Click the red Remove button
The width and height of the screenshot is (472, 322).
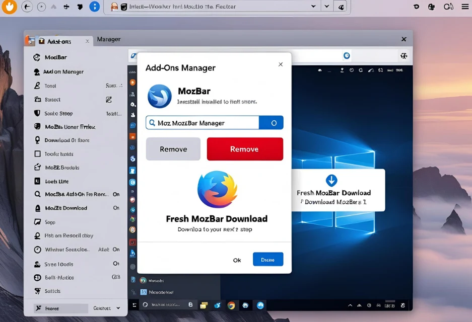pyautogui.click(x=245, y=149)
